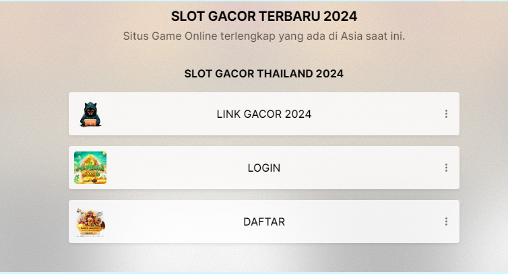The image size is (508, 274).
Task: Click the black hooded character icon
Action: [90, 114]
